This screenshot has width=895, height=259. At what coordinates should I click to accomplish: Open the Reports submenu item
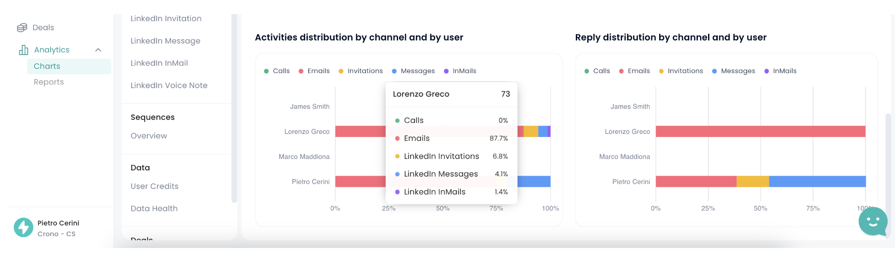(49, 82)
